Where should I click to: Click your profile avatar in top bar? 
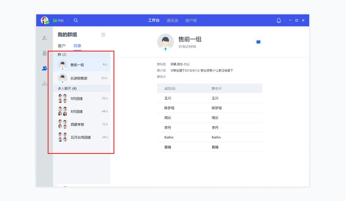click(x=45, y=21)
